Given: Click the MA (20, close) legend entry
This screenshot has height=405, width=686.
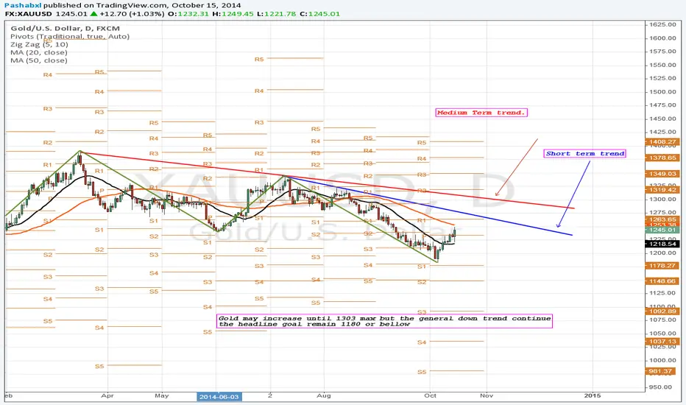Looking at the screenshot, I should (39, 52).
